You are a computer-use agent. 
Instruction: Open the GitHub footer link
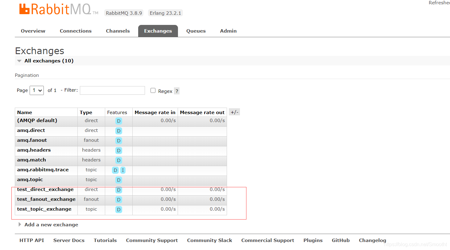[x=341, y=240]
